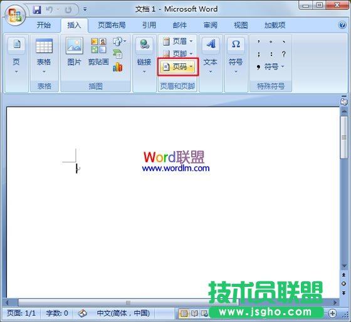Insert the question mark special symbol

[283, 54]
